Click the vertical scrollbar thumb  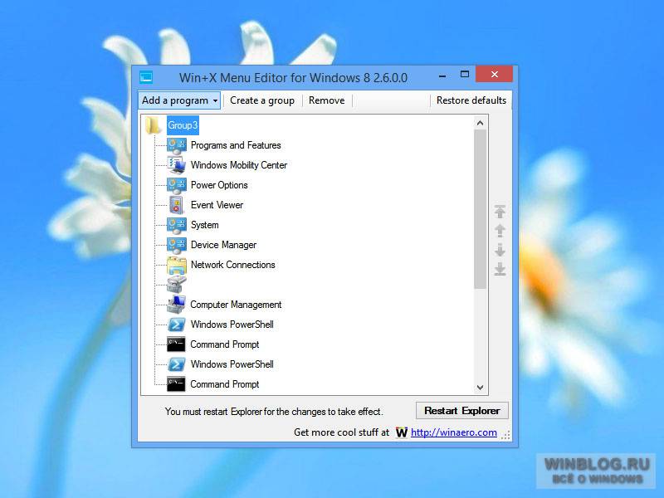tap(480, 209)
